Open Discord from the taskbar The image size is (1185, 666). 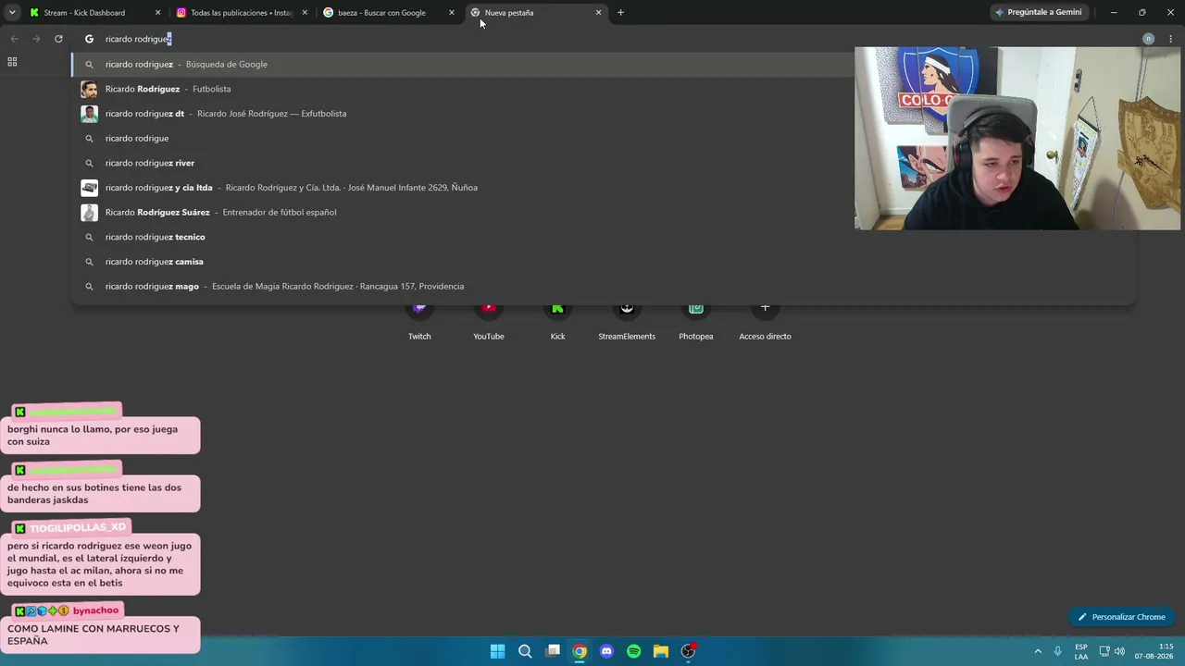click(x=606, y=651)
